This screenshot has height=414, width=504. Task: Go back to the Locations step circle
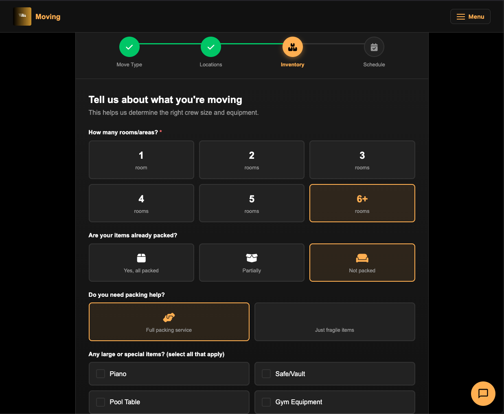tap(211, 47)
